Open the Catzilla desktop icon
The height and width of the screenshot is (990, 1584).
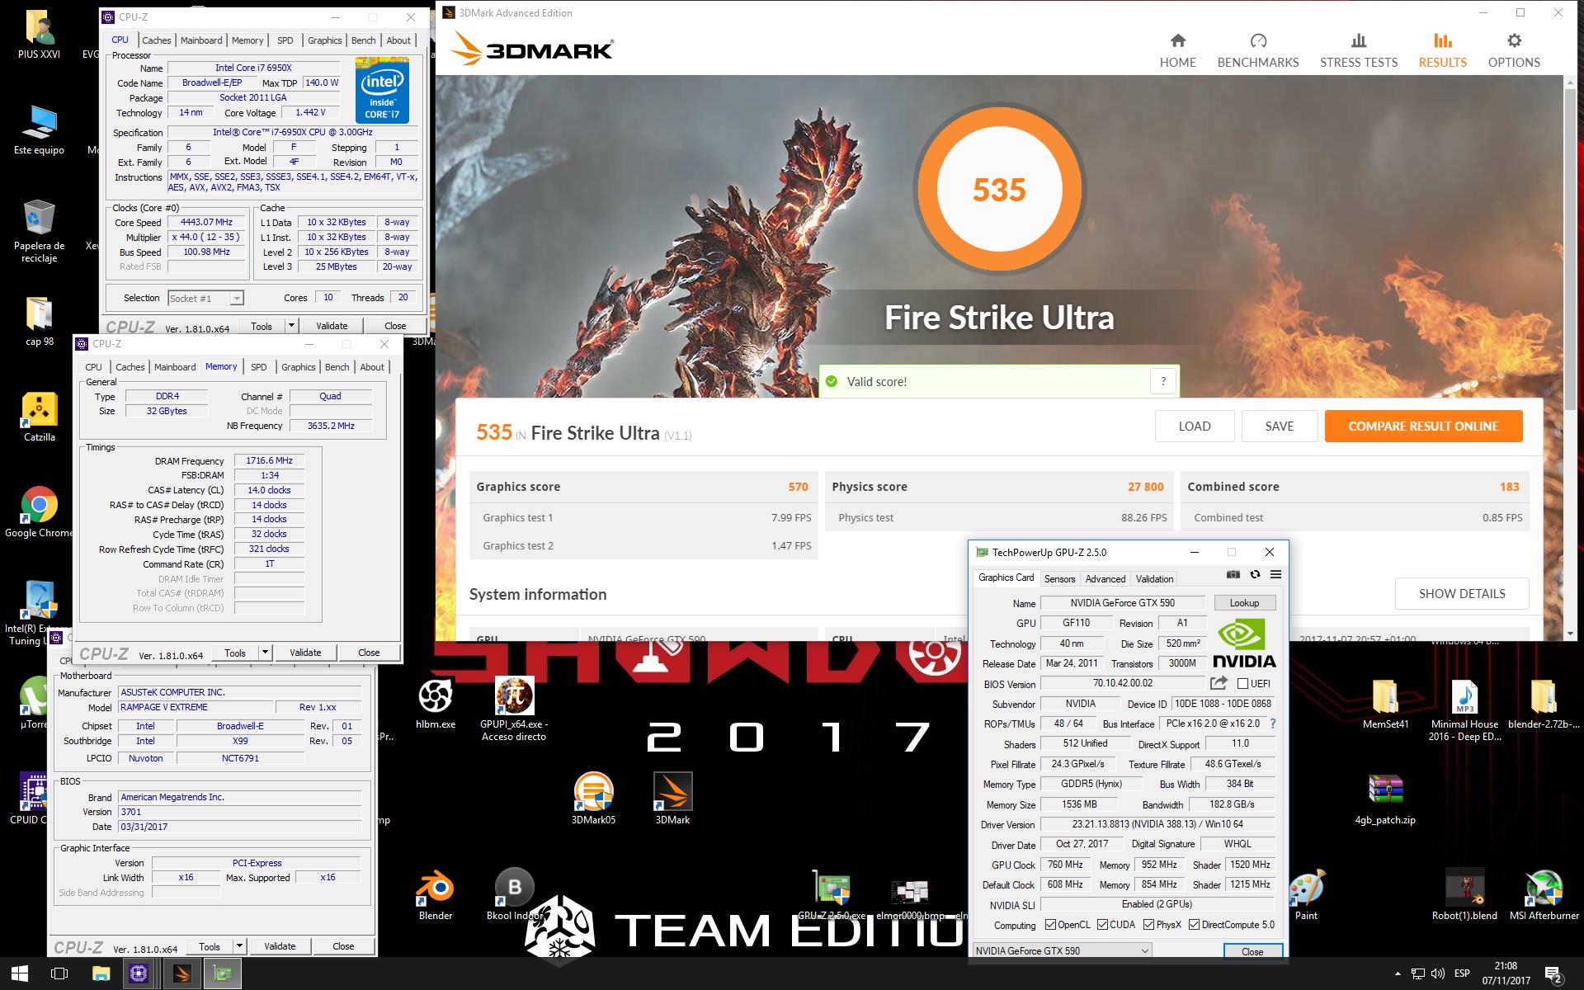[39, 417]
